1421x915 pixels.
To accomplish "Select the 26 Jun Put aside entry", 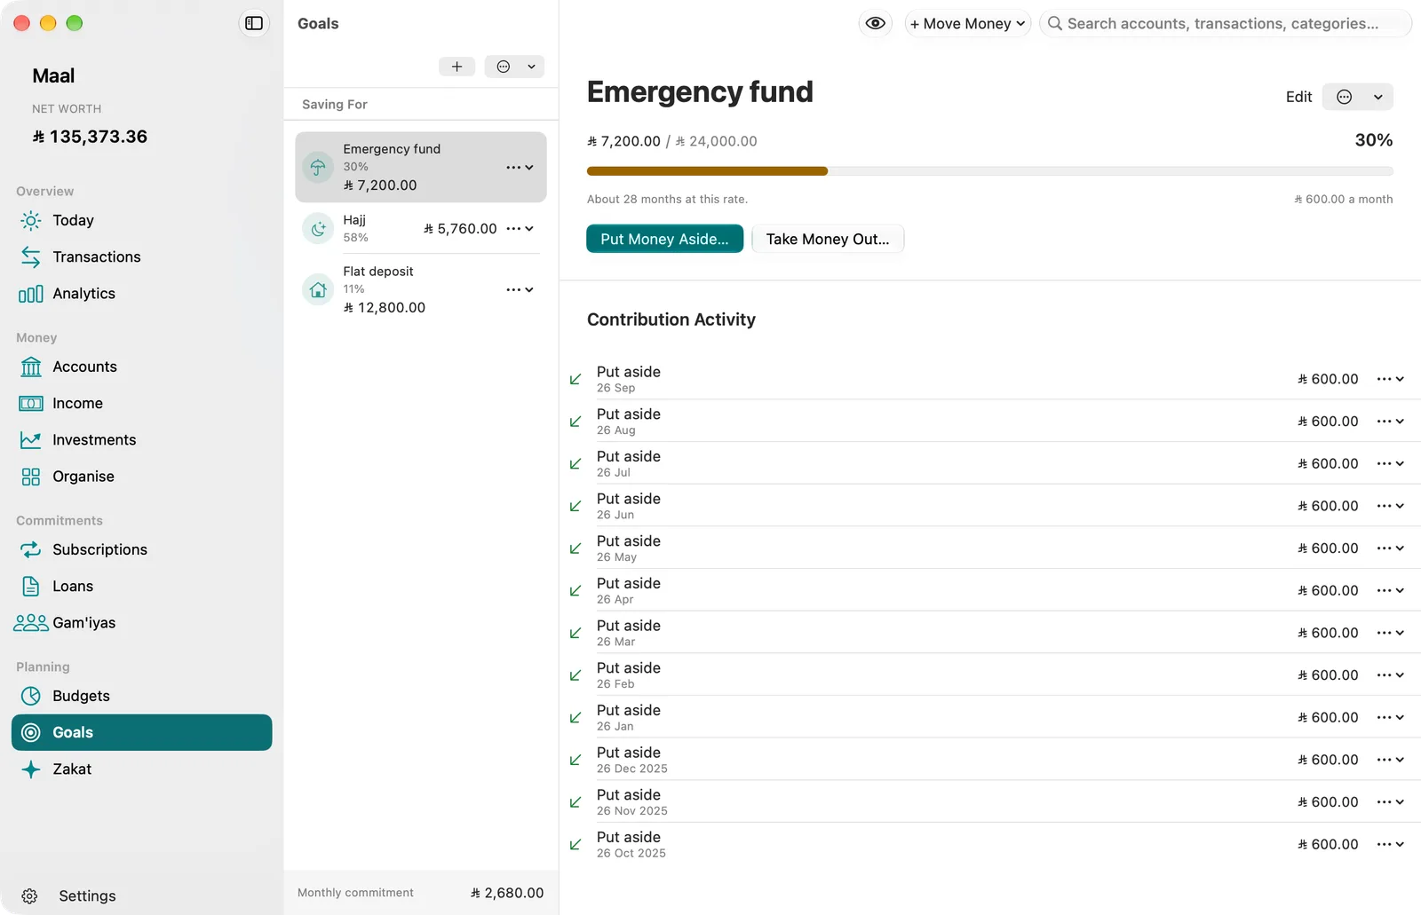I will 989,506.
